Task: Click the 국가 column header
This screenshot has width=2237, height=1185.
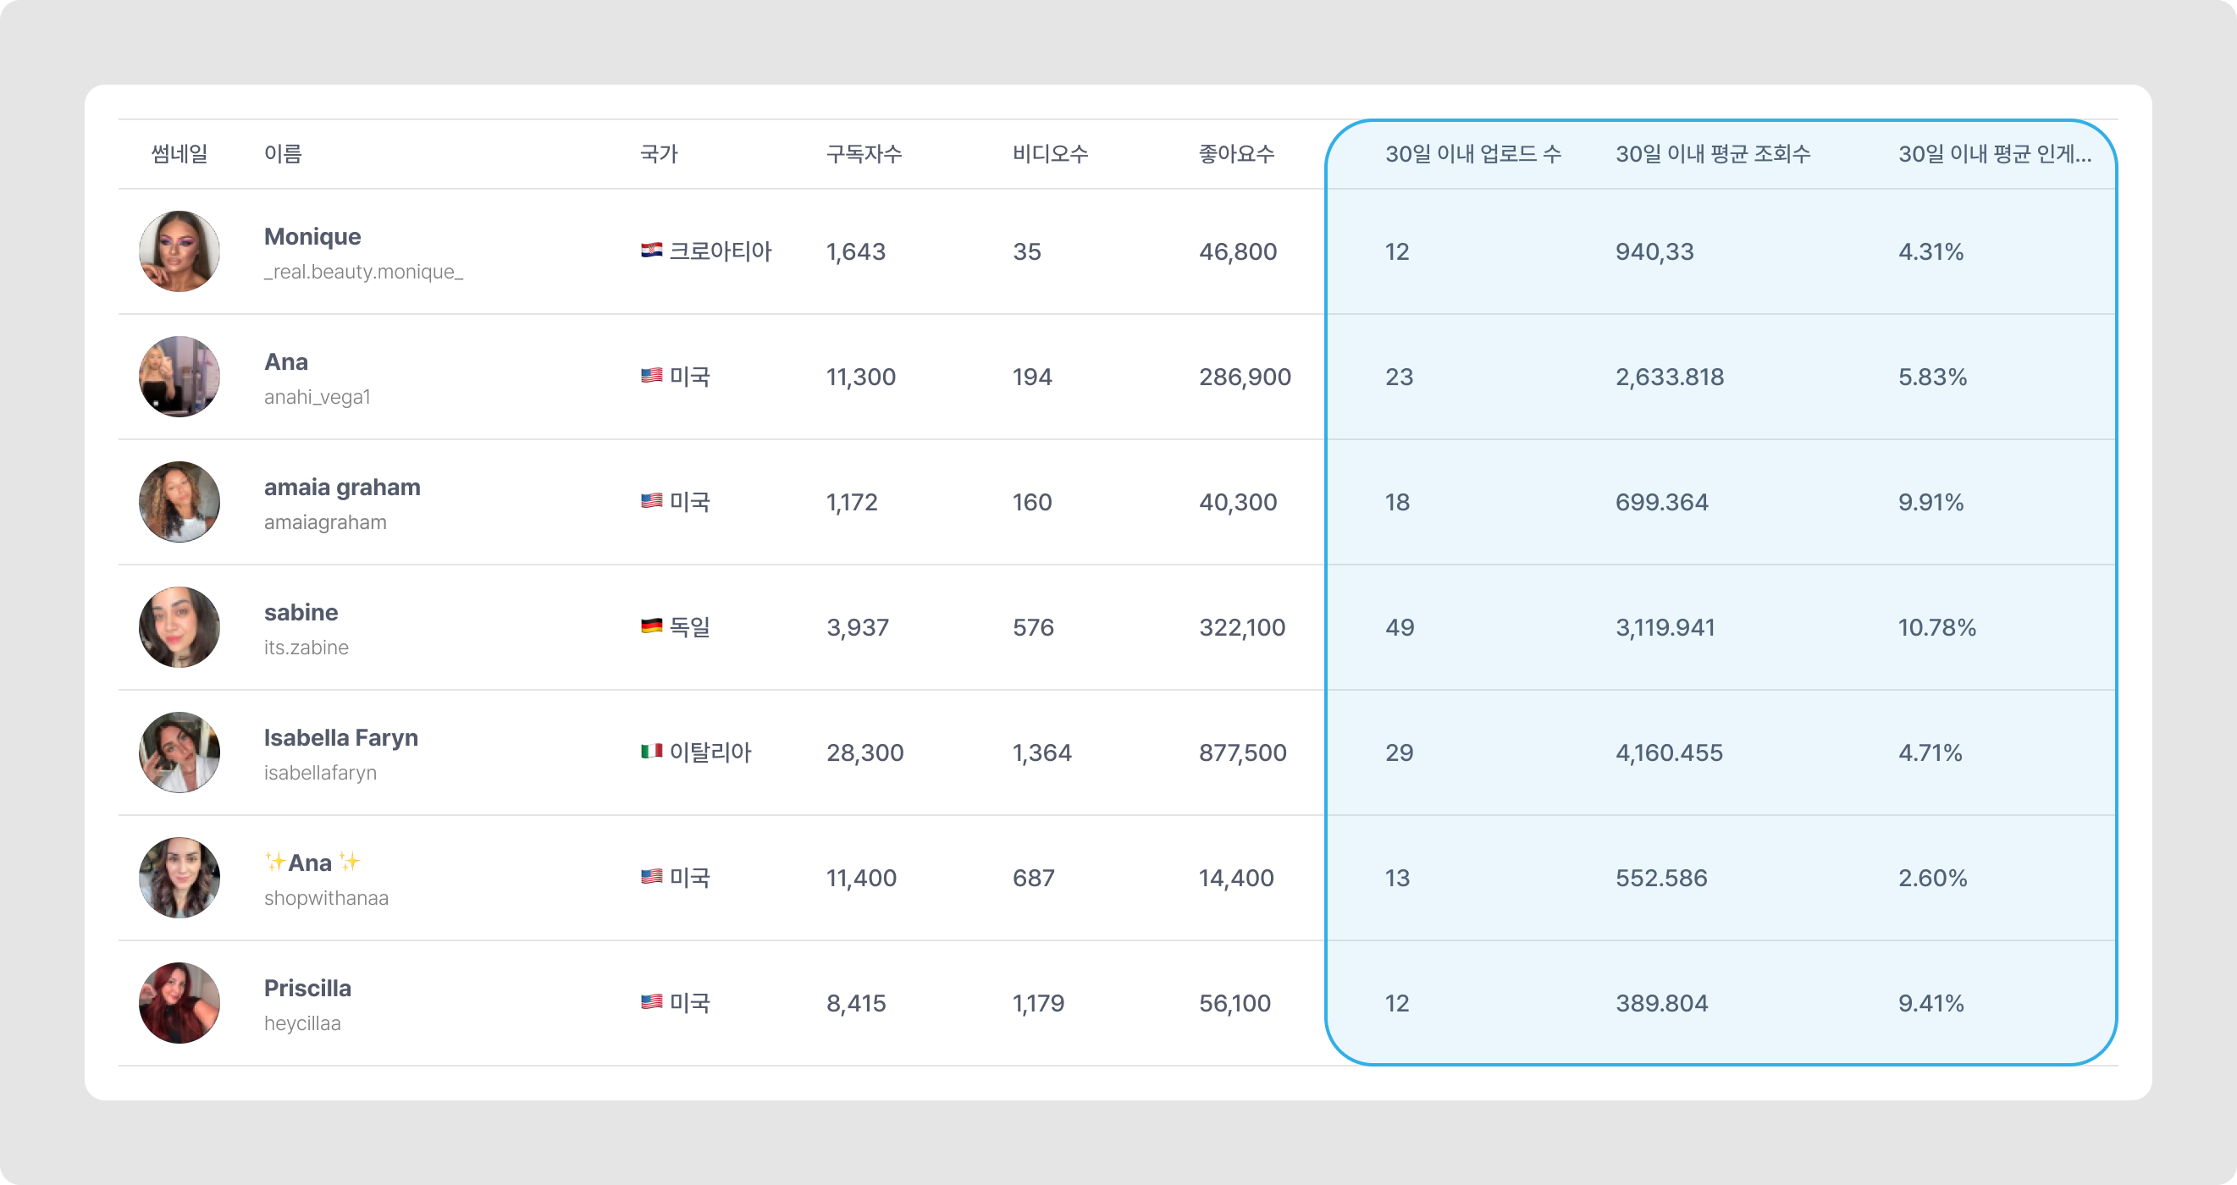Action: (x=658, y=154)
